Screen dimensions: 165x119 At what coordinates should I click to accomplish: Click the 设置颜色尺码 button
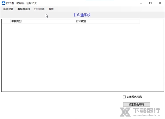(136, 105)
